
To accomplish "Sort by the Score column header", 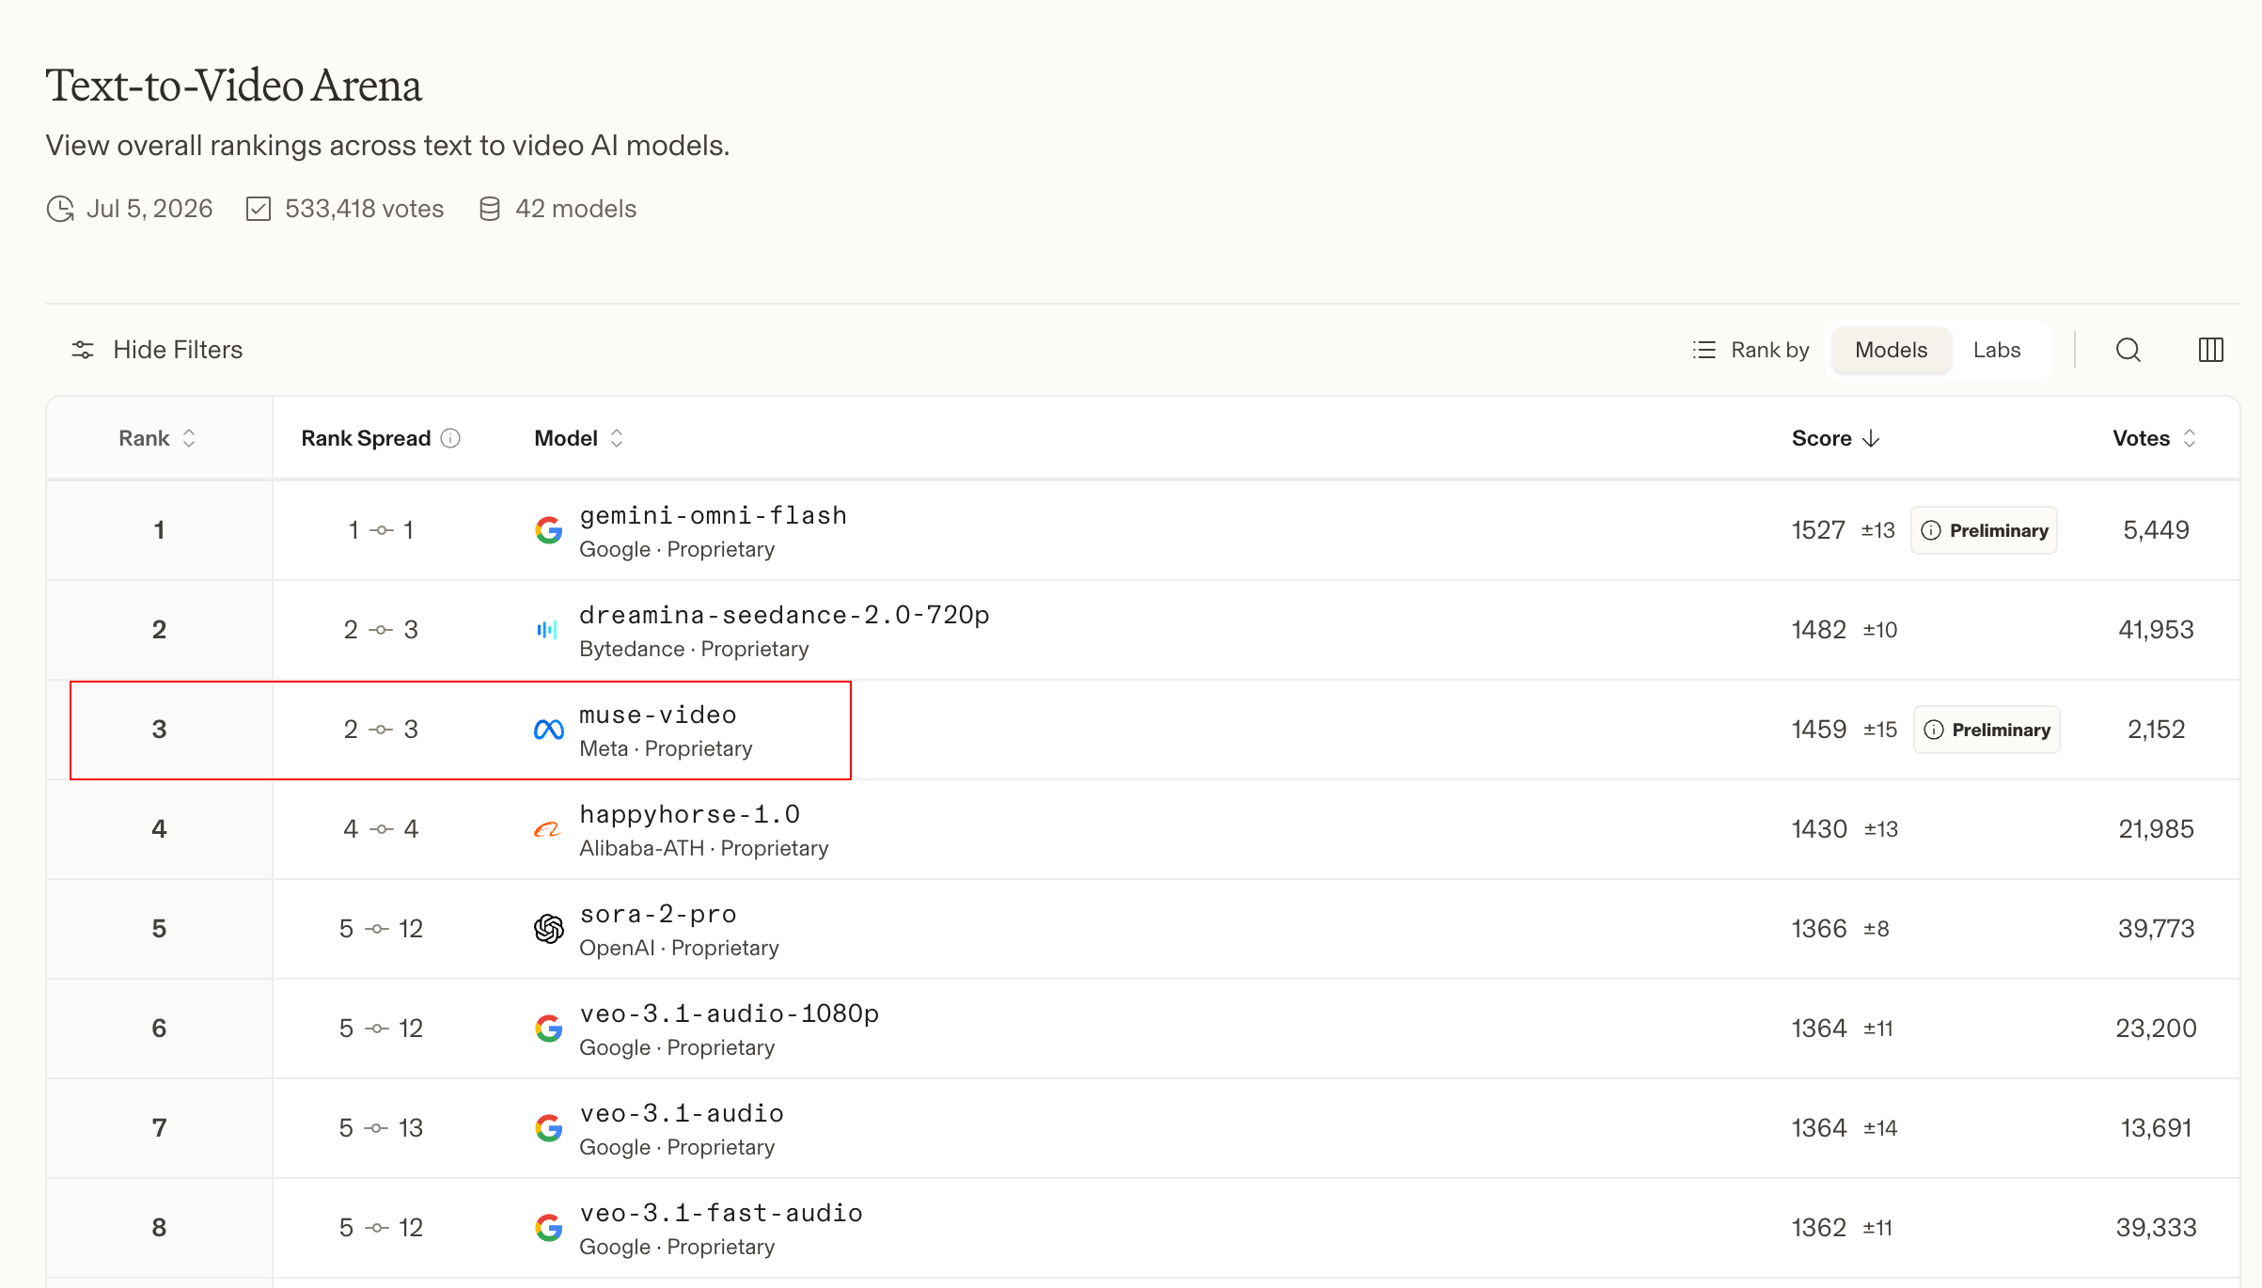I will (x=1835, y=438).
